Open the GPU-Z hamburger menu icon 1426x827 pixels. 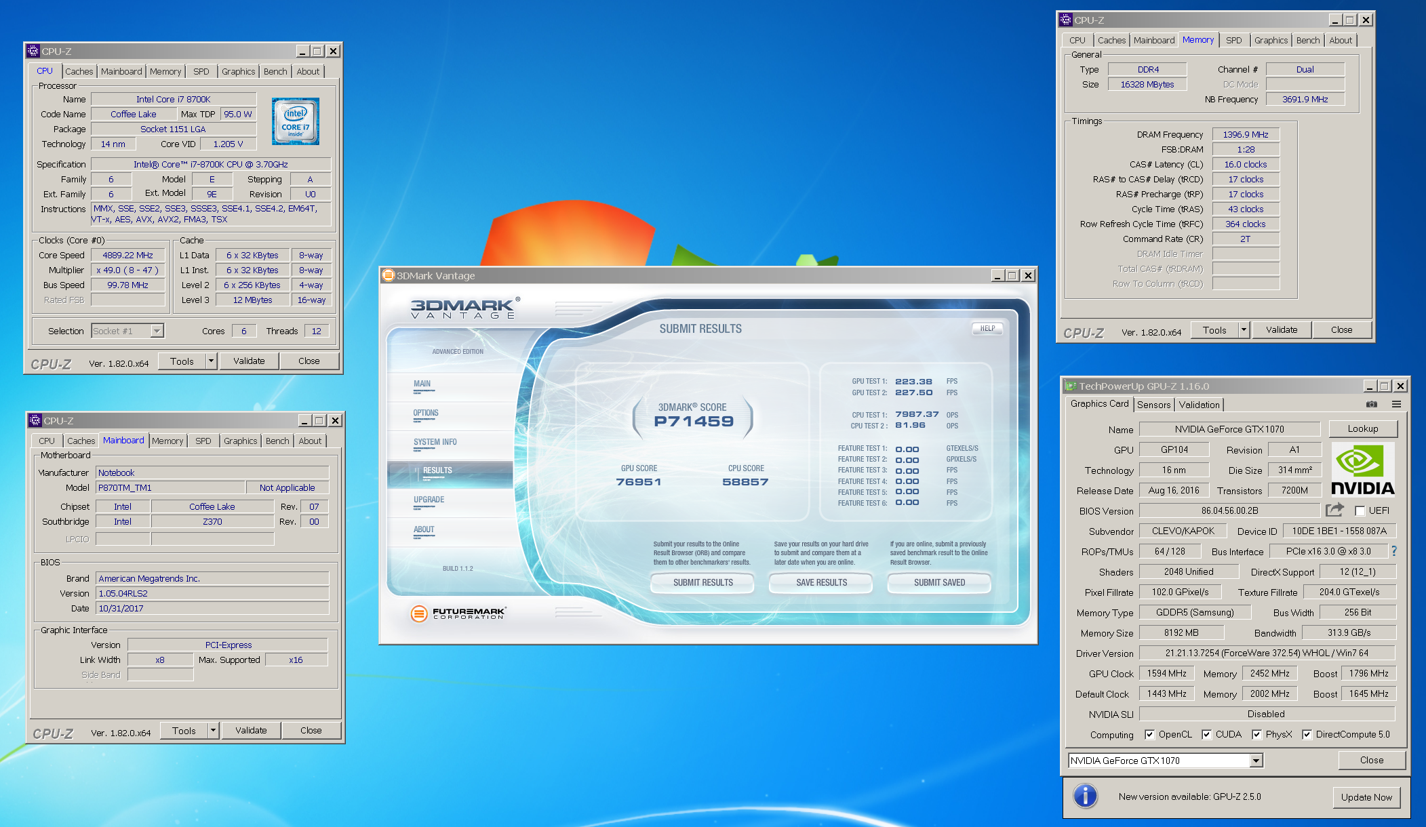tap(1397, 404)
